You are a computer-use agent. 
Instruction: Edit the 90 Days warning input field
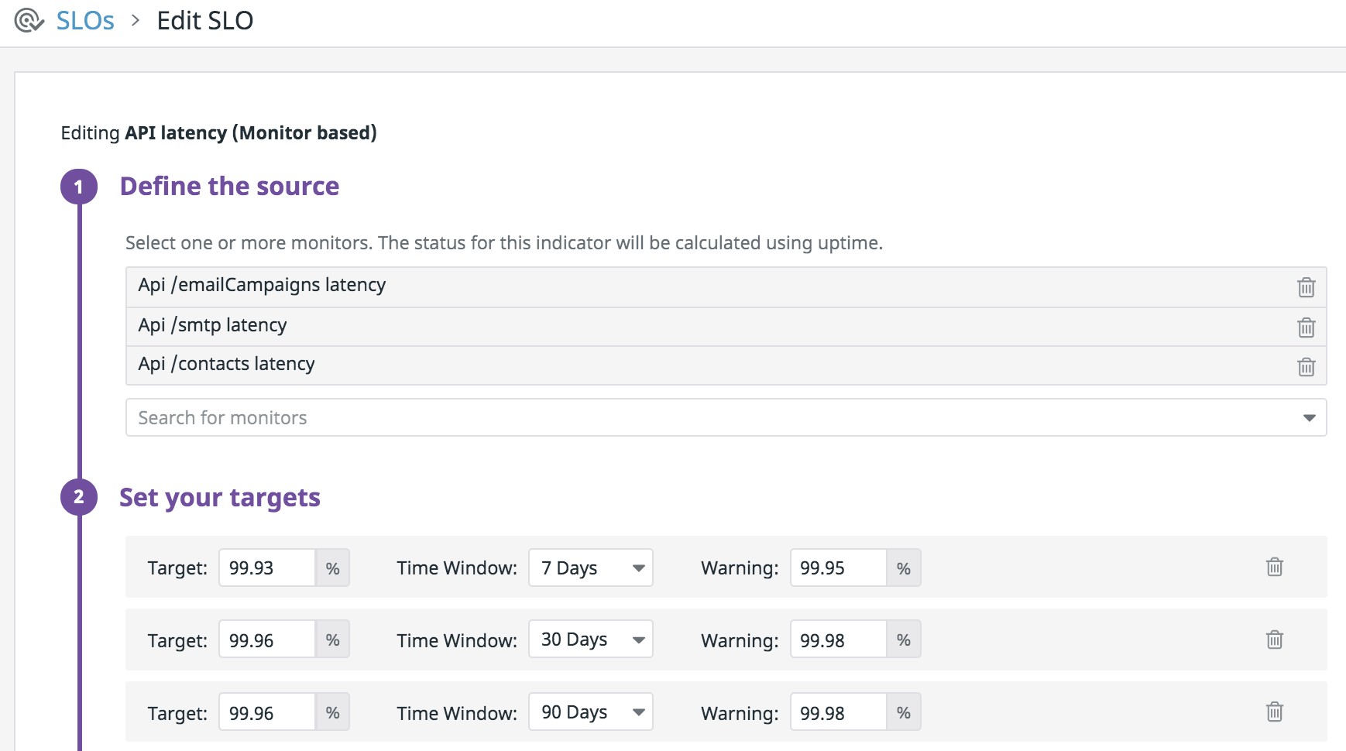coord(838,713)
